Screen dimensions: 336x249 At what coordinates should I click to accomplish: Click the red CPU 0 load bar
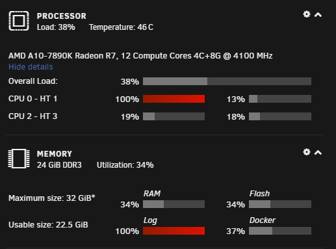[x=174, y=99]
